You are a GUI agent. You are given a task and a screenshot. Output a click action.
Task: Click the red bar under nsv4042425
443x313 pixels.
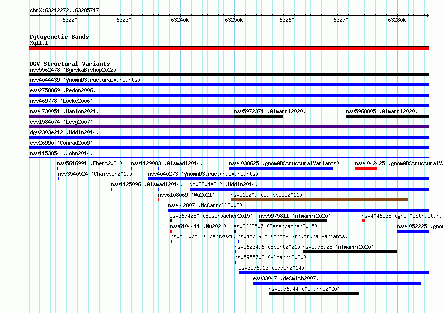click(x=366, y=168)
